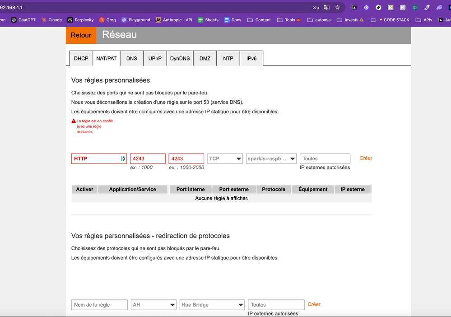The image size is (451, 317).
Task: Open the Hue Bridge device dropdown
Action: point(212,304)
